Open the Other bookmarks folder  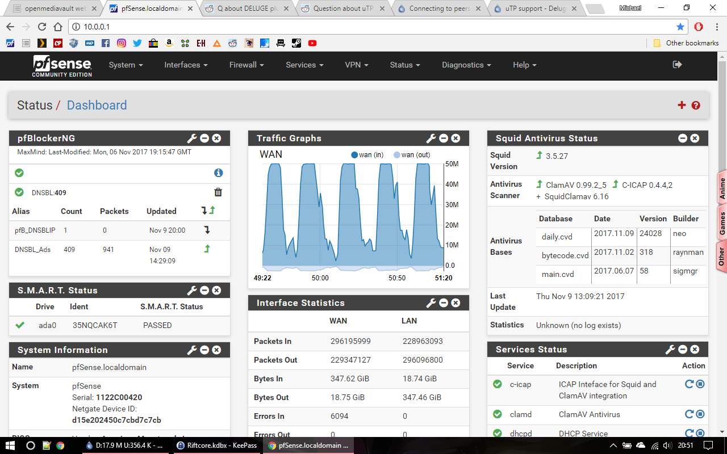(686, 43)
